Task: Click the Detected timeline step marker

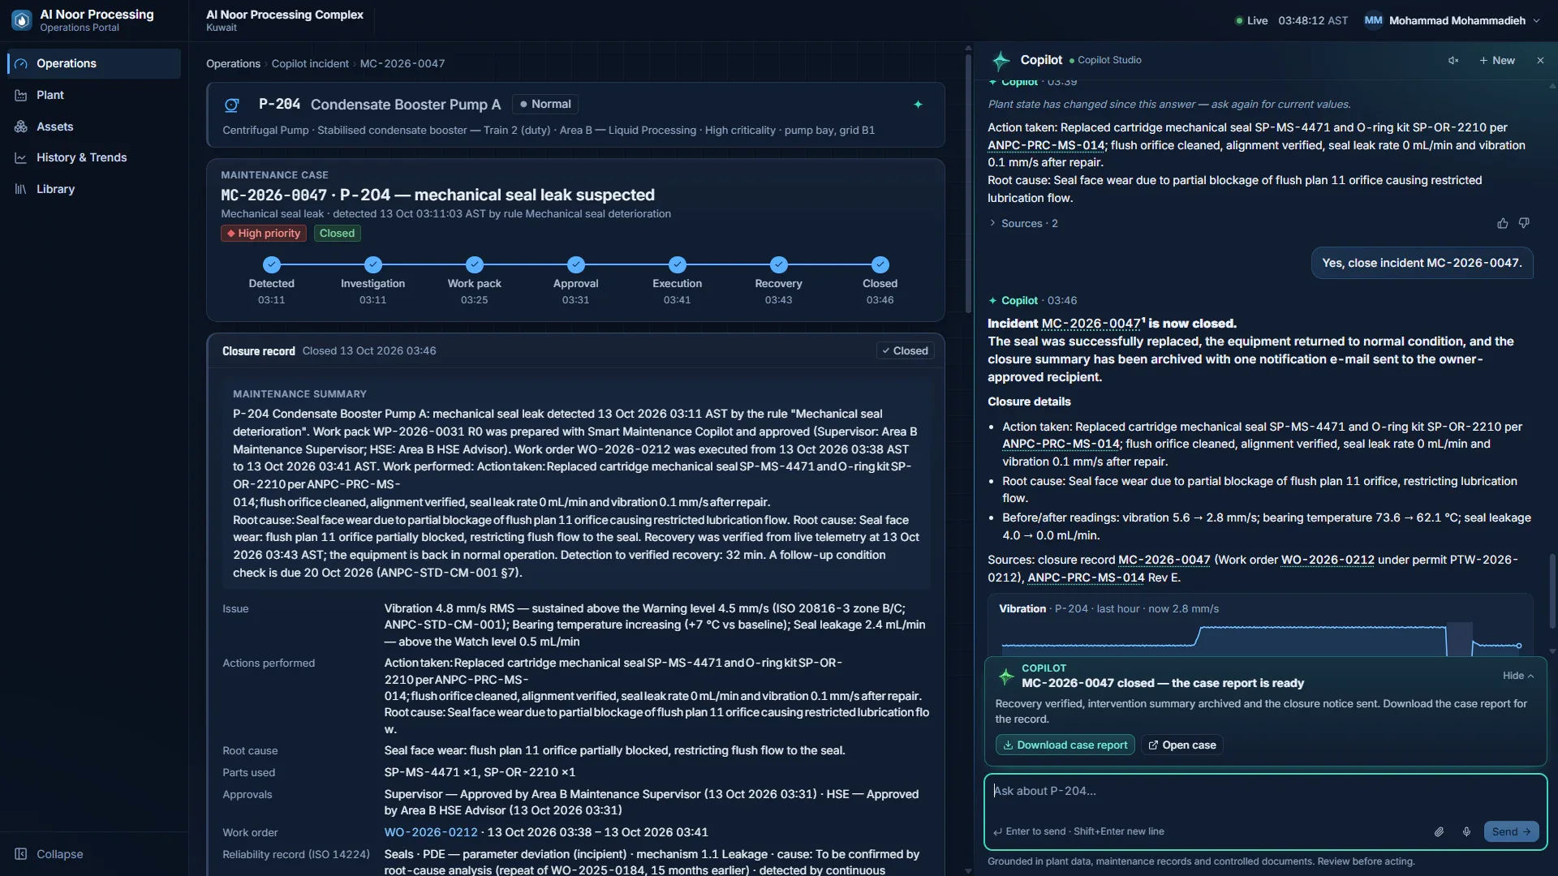Action: coord(272,264)
